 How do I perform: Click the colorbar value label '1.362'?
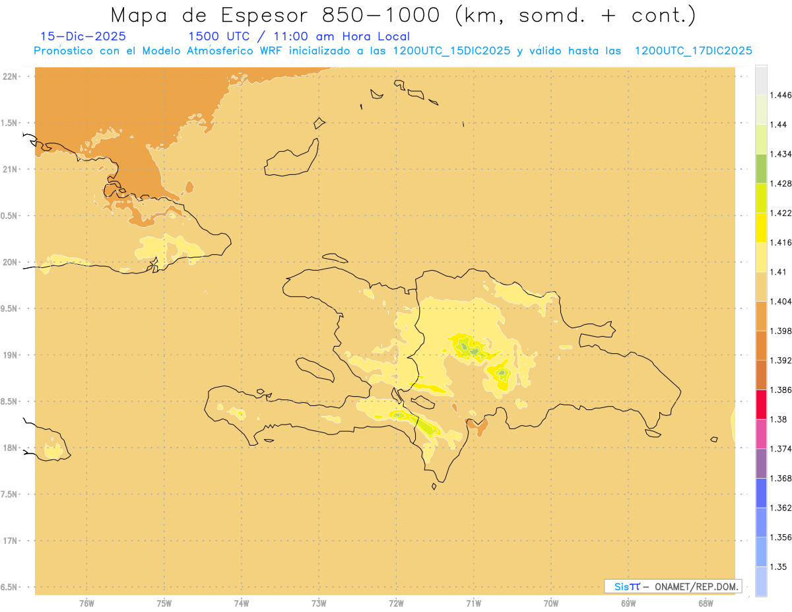[781, 508]
